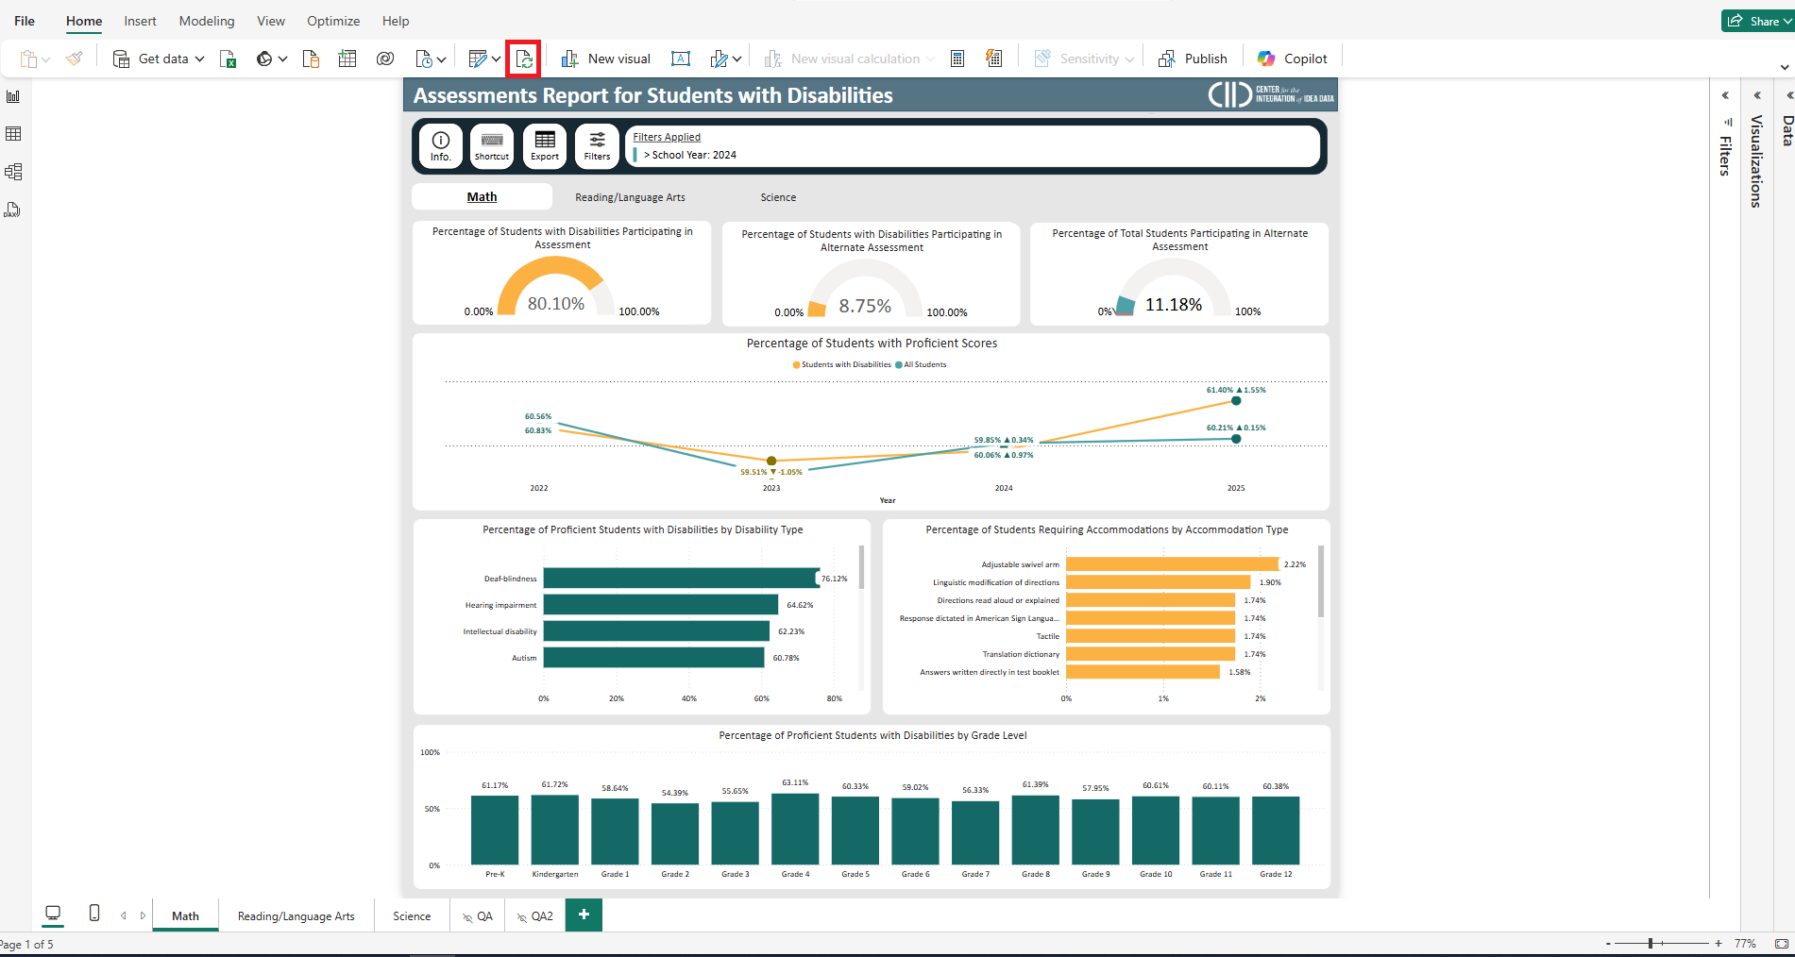The image size is (1795, 957).
Task: Insert a text box from the ribbon
Action: click(680, 59)
